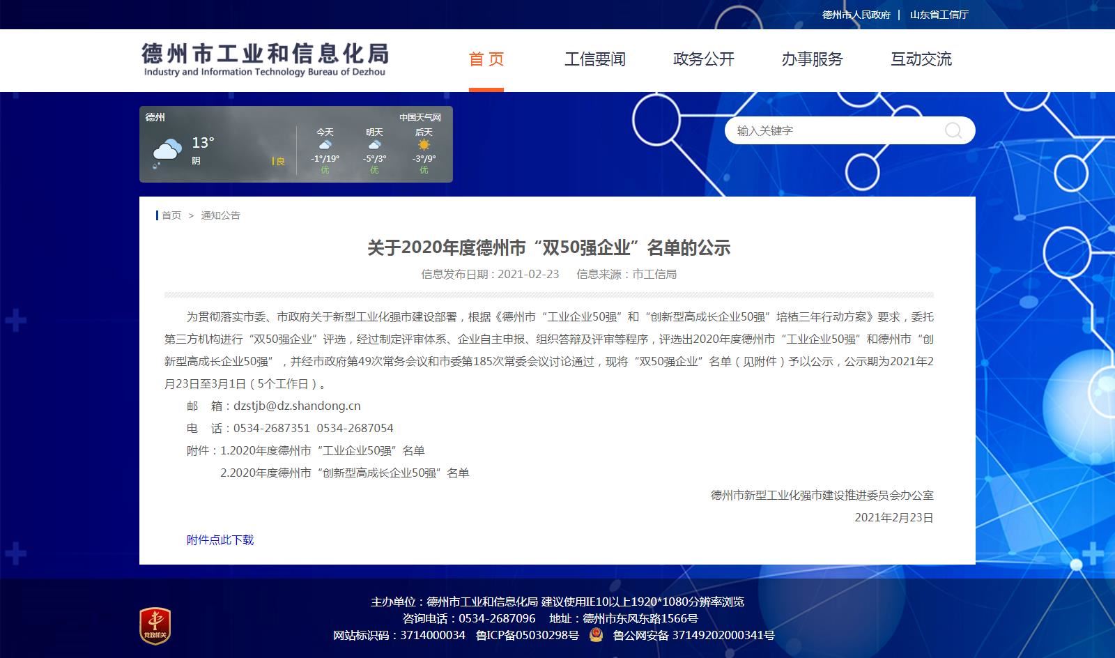
Task: Click the 网站标识码：3714000034 footer text
Action: tap(399, 635)
